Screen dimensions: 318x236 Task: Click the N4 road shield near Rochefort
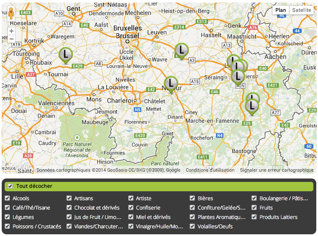pyautogui.click(x=220, y=135)
